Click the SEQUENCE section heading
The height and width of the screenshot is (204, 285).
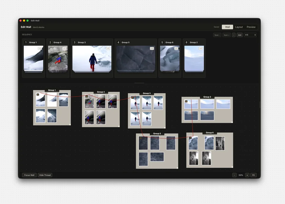click(x=27, y=34)
